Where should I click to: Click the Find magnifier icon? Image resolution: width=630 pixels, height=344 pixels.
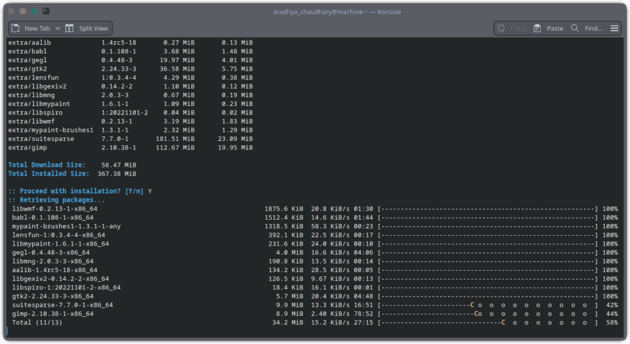coord(575,28)
